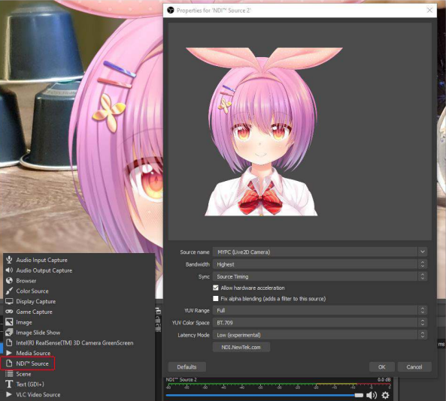This screenshot has height=401, width=446.
Task: Mute NDI Source 2 with the speaker icon
Action: pyautogui.click(x=372, y=395)
